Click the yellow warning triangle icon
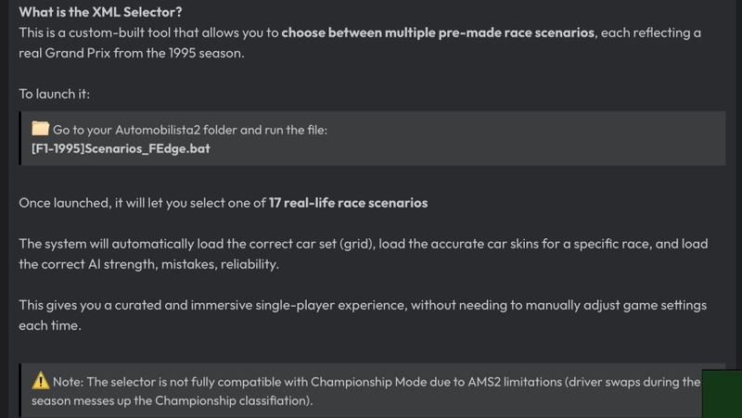 [40, 381]
